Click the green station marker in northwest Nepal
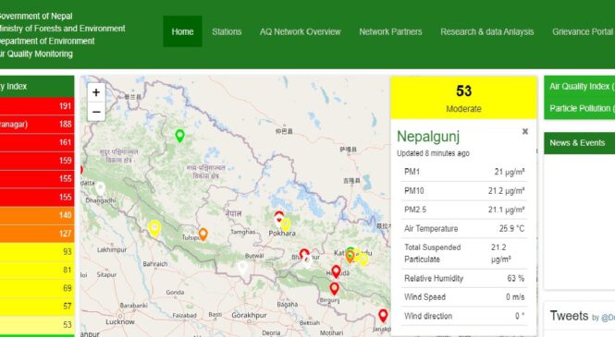615x337 pixels. coord(179,136)
